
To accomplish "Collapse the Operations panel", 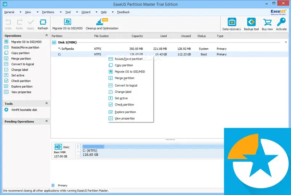I will point(47,35).
